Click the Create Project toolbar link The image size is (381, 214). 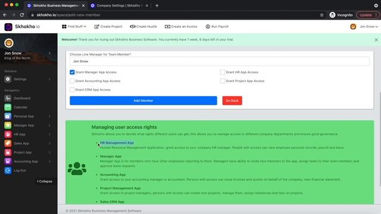click(108, 26)
